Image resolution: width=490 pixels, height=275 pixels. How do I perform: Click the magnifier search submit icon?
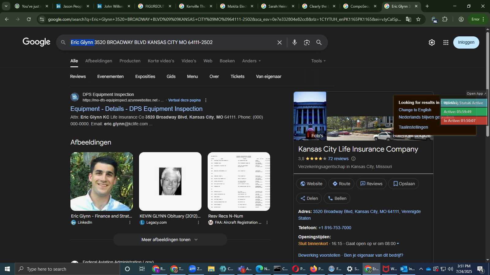coord(319,42)
